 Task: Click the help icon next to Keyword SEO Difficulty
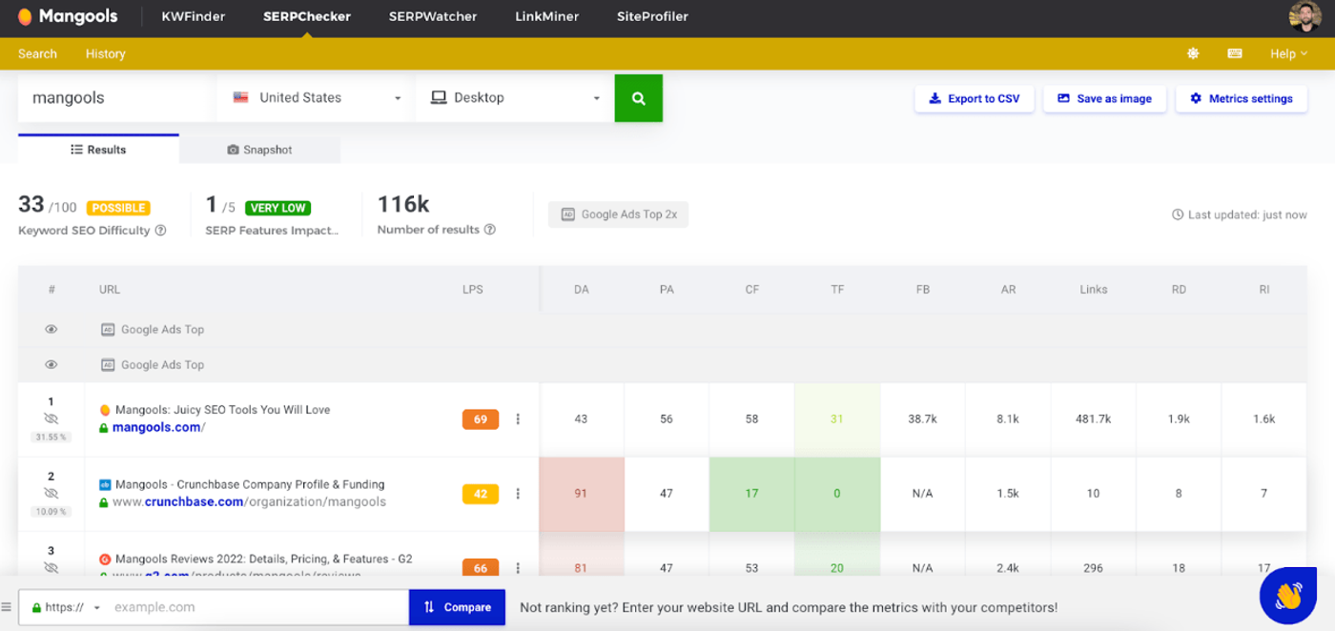(160, 230)
